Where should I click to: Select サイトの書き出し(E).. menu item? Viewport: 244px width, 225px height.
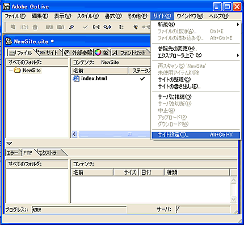coord(196,86)
